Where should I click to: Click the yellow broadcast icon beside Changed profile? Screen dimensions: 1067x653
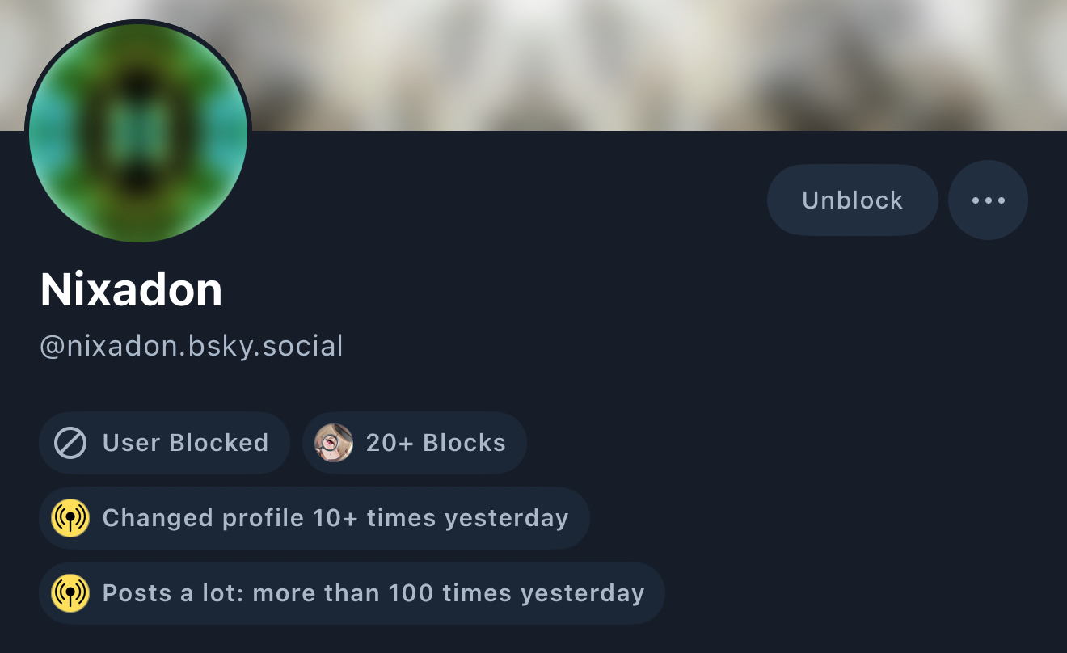(70, 518)
